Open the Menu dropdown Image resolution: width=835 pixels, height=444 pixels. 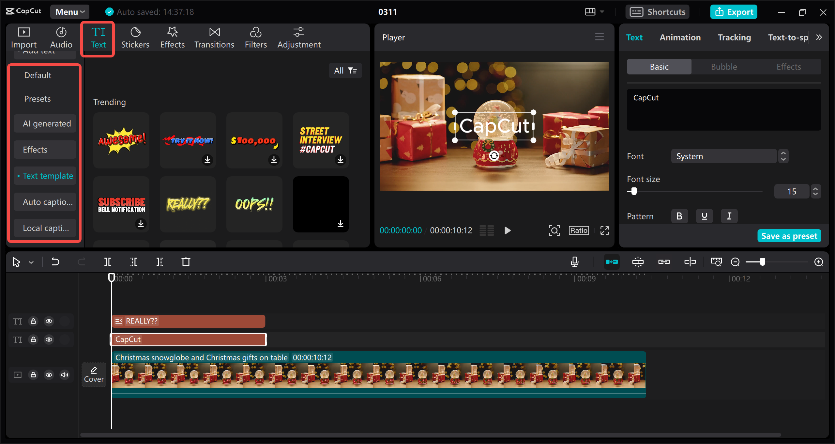point(70,12)
